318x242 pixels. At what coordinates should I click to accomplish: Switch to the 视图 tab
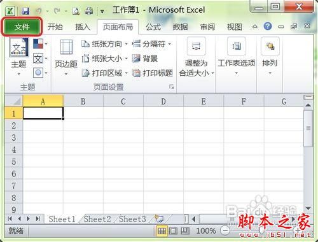coord(235,27)
